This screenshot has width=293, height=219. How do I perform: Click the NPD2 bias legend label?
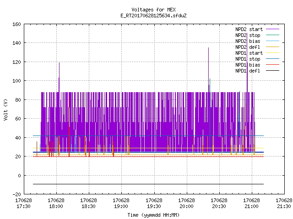[x=248, y=41]
